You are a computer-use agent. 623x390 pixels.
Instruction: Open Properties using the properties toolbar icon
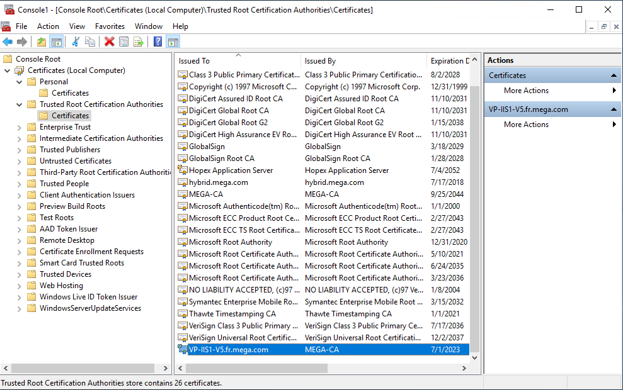[x=122, y=42]
